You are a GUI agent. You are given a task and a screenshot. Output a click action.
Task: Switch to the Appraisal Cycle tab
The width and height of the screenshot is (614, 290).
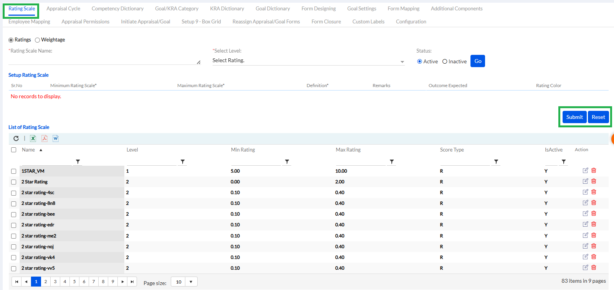pyautogui.click(x=63, y=8)
